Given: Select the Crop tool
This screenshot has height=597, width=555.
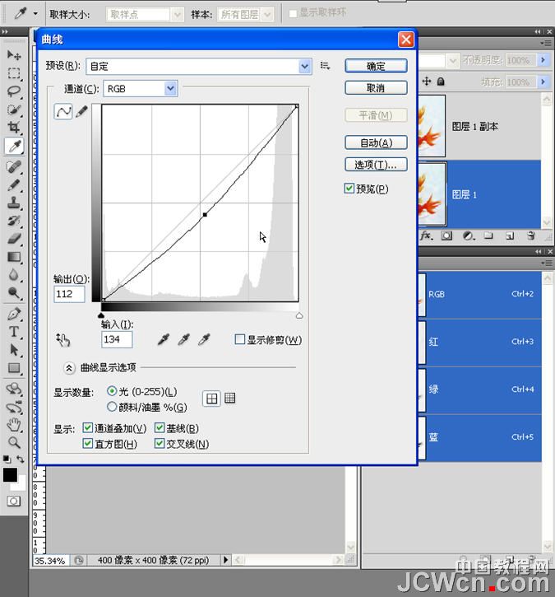Looking at the screenshot, I should pos(14,128).
